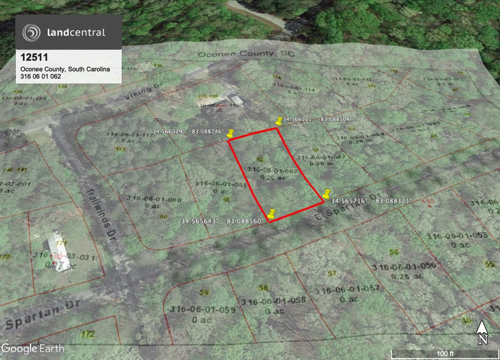Click the parcel number 316 06 01 062 text

pyautogui.click(x=41, y=77)
